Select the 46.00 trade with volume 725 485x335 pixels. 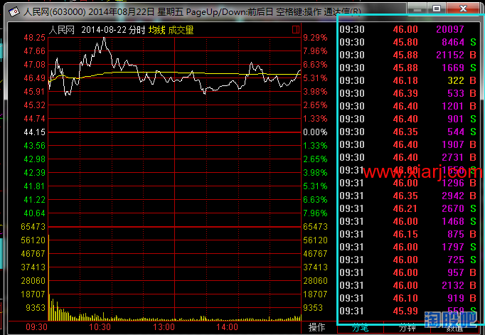(x=408, y=260)
